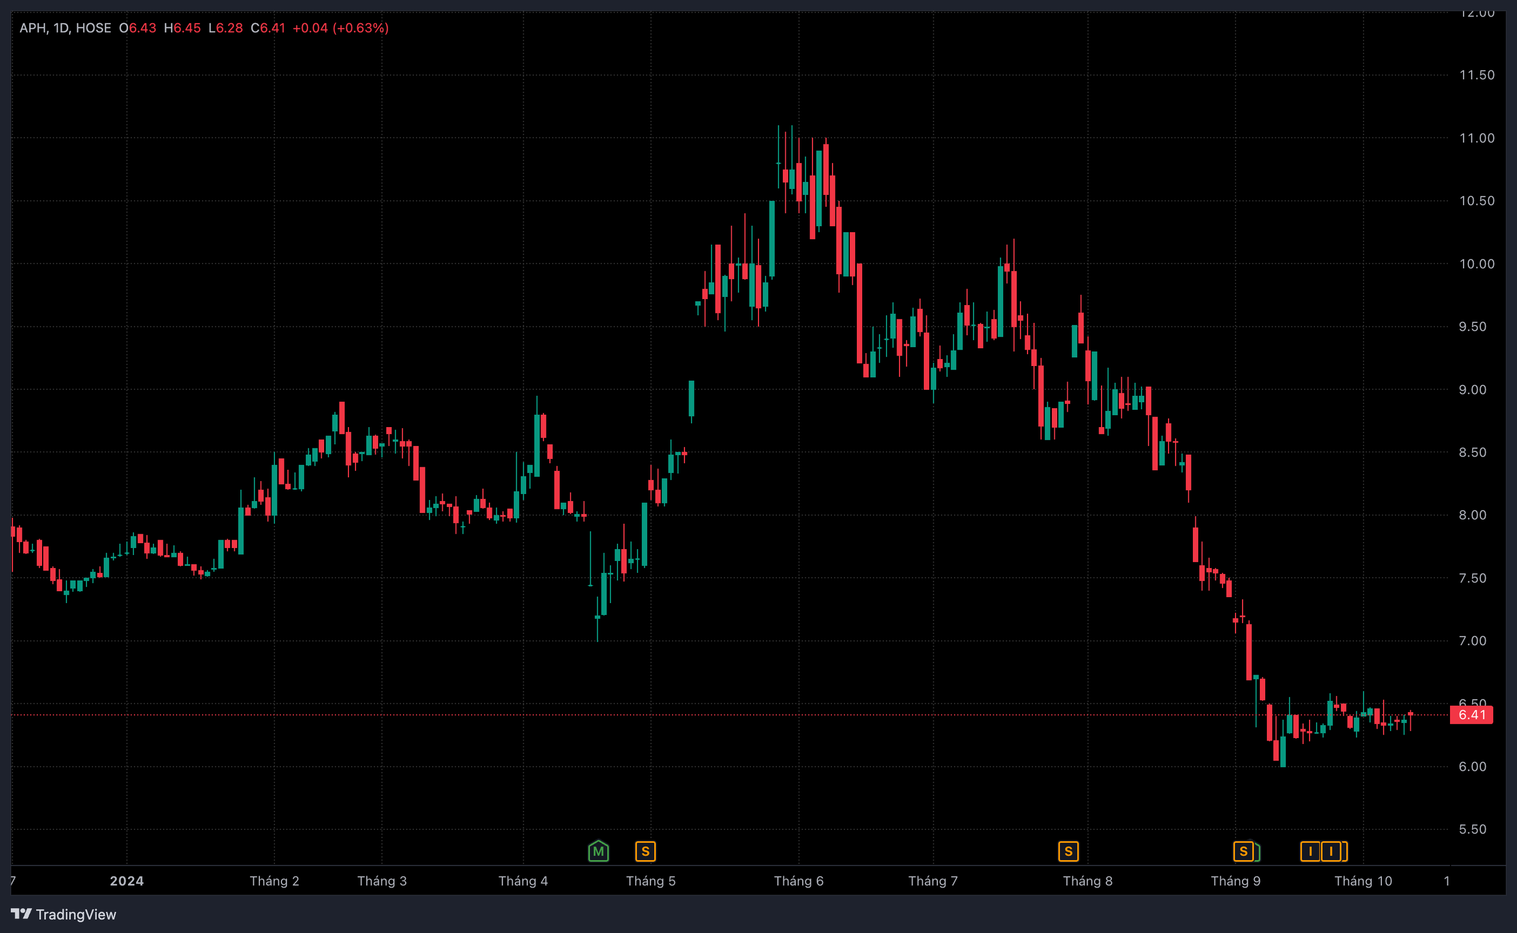Click the Tháng 3 time axis label

(382, 880)
